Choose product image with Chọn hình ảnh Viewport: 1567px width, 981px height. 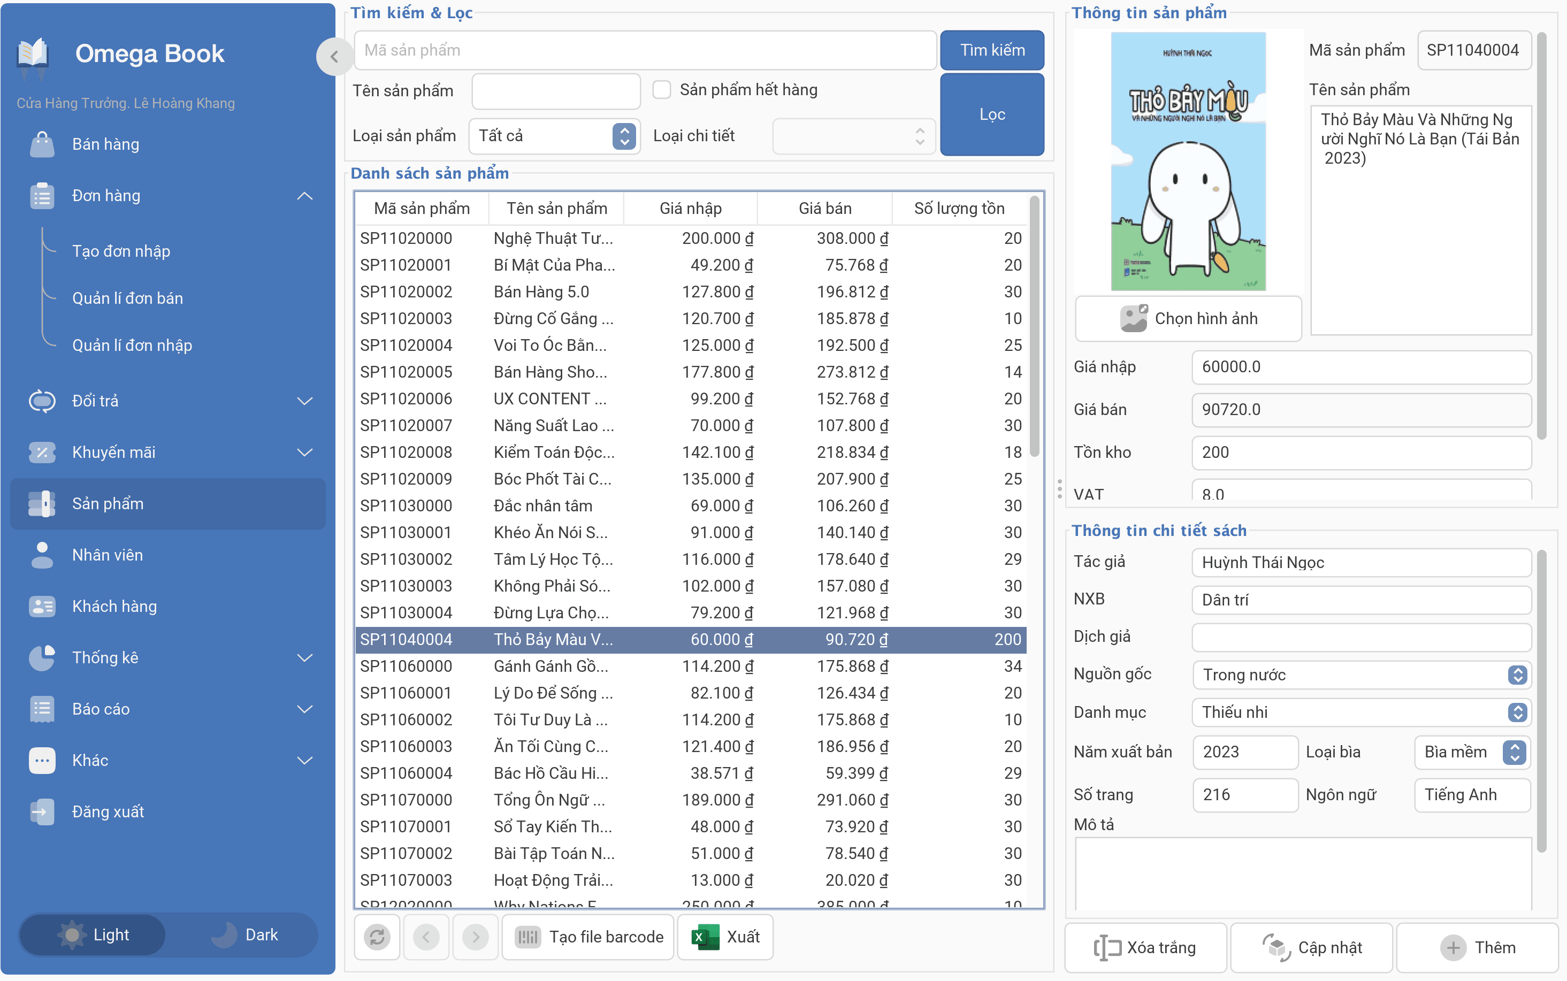pyautogui.click(x=1188, y=319)
